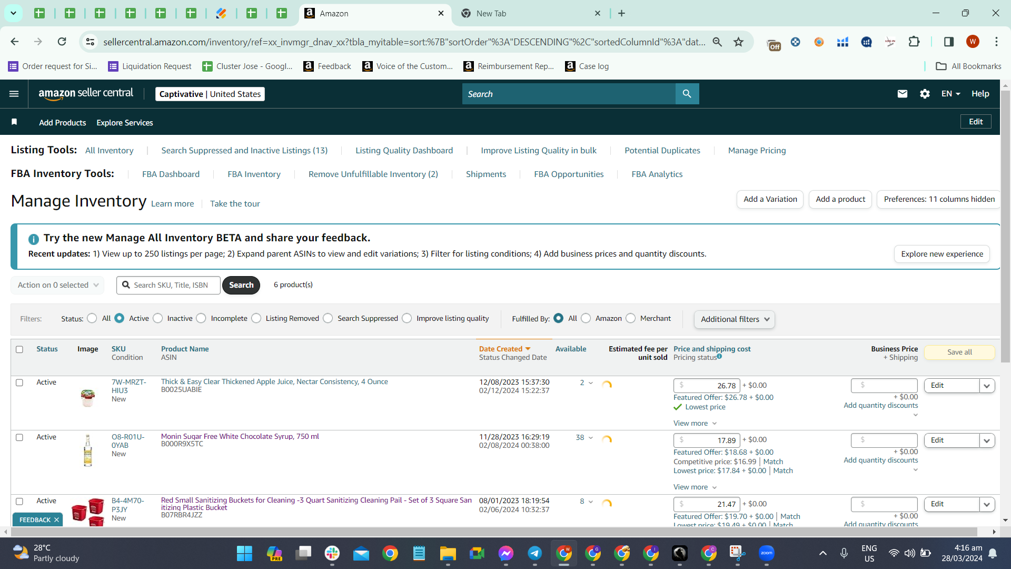Expand available quantity chevron for Monin Syrup
The width and height of the screenshot is (1011, 569).
(x=591, y=438)
